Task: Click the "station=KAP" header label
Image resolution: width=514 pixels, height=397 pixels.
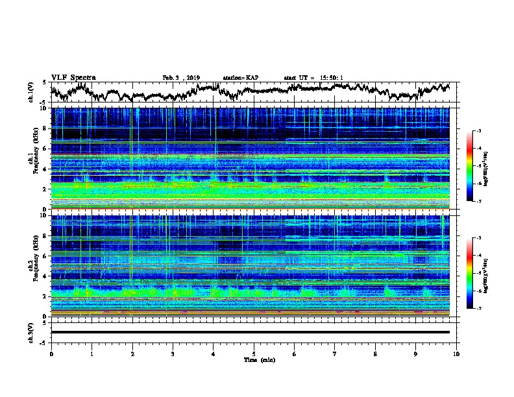Action: click(241, 78)
